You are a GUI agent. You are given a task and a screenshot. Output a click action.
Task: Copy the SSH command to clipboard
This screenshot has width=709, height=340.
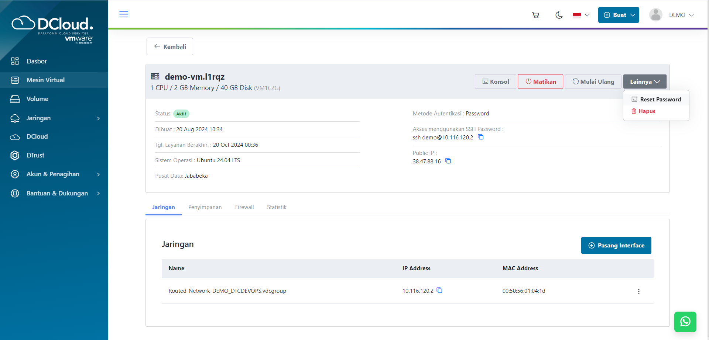tap(481, 137)
